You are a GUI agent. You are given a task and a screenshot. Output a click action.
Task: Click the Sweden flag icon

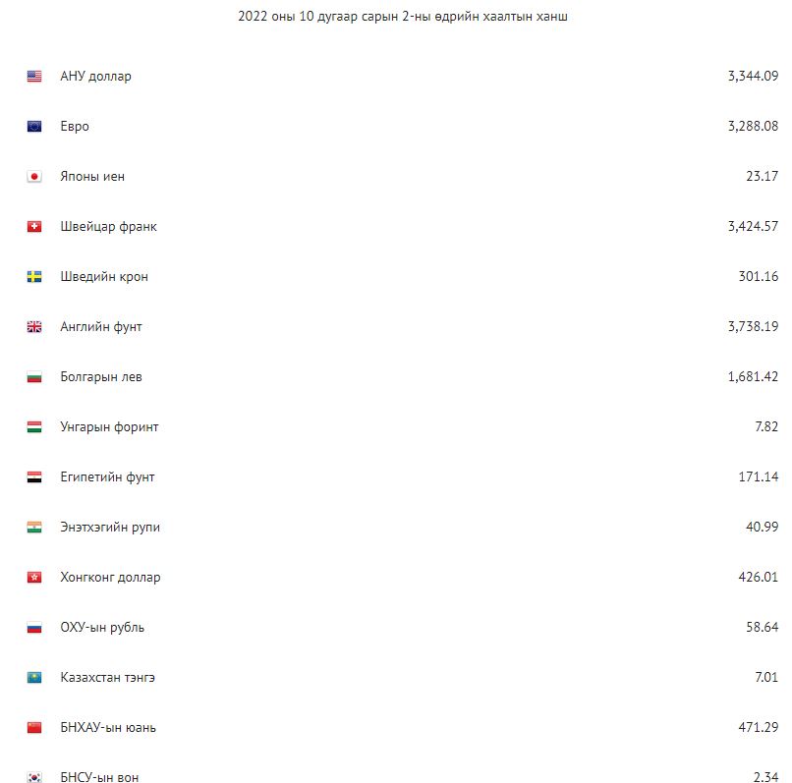pos(34,277)
